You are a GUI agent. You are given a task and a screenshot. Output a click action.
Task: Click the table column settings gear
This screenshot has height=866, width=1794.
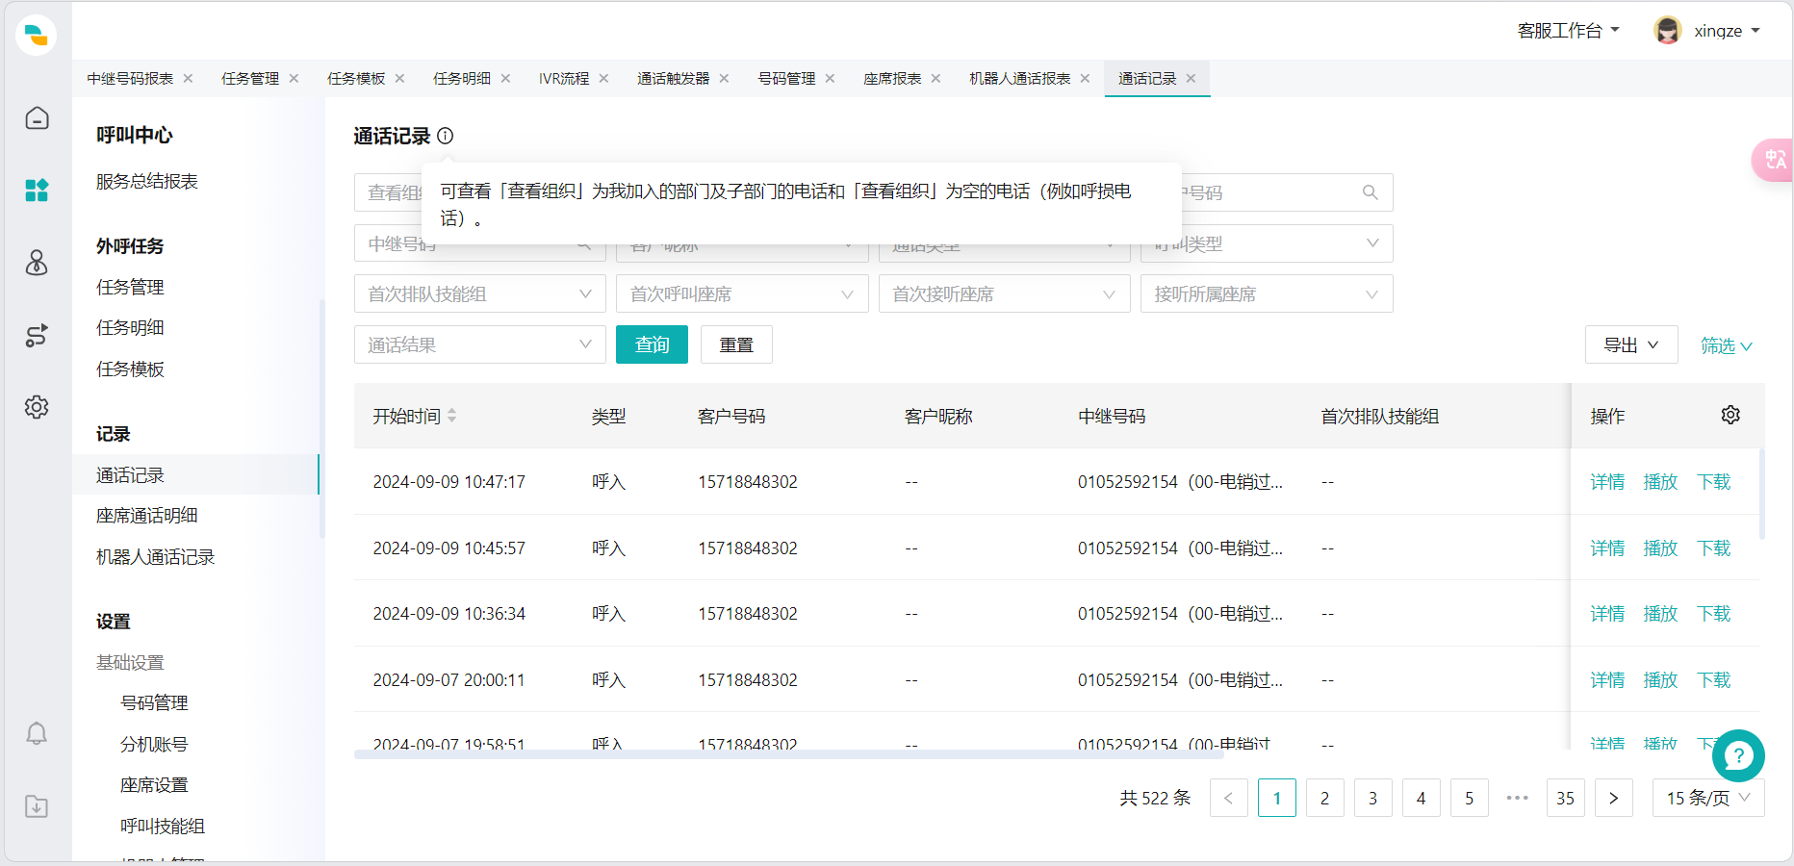click(x=1730, y=415)
